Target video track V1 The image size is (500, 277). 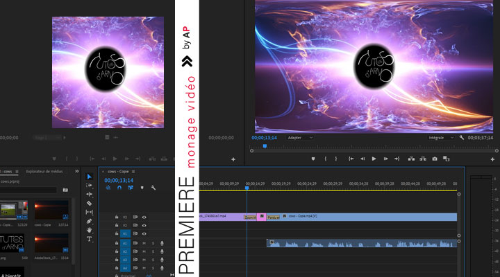[125, 234]
